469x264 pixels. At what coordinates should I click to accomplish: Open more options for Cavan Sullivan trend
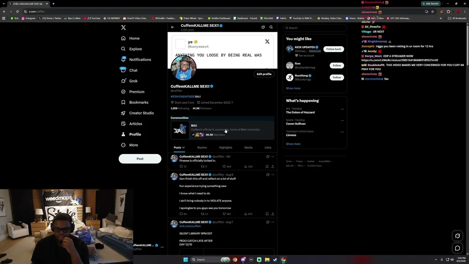tap(342, 120)
